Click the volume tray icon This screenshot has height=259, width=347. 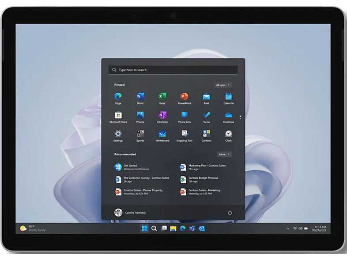pos(300,229)
